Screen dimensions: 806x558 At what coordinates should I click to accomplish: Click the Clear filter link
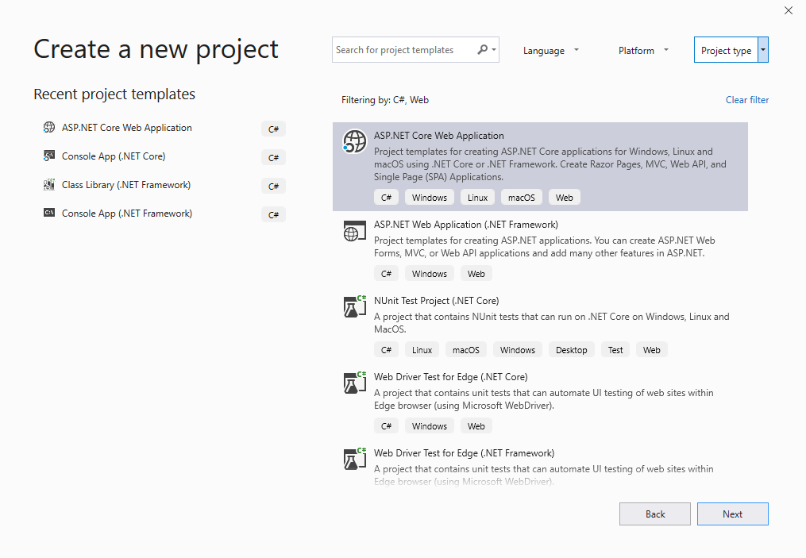click(746, 100)
